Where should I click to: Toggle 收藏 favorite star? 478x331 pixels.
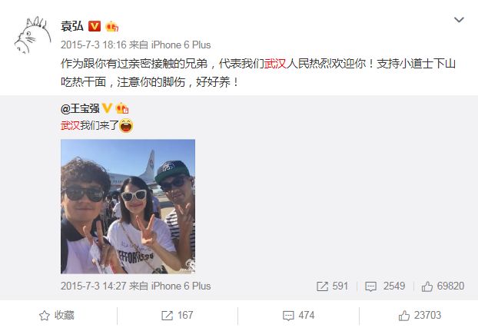(57, 316)
